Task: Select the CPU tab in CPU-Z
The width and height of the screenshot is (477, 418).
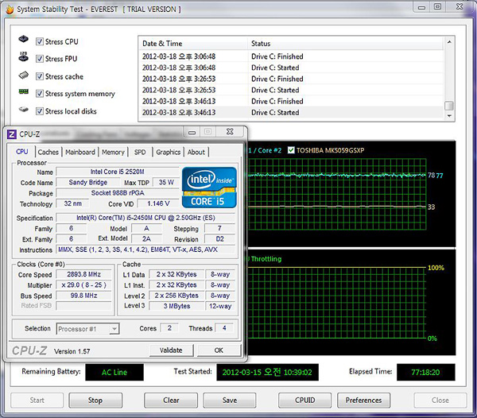Action: [22, 152]
